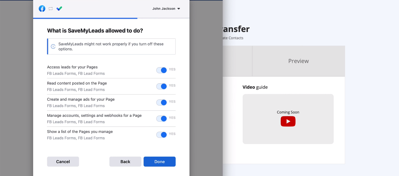Toggle off Access leads for your Pages

[x=161, y=70]
